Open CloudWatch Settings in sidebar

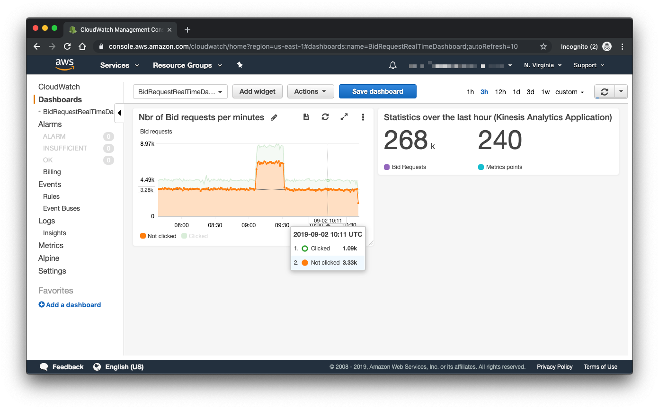pos(52,271)
